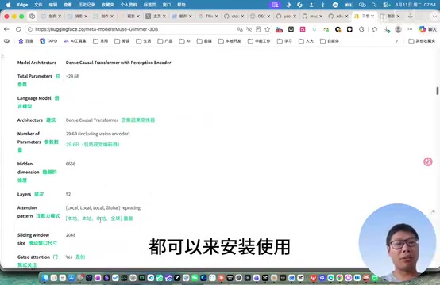Expand the 前端 bookmarks folder
The image size is (440, 285).
click(x=204, y=41)
